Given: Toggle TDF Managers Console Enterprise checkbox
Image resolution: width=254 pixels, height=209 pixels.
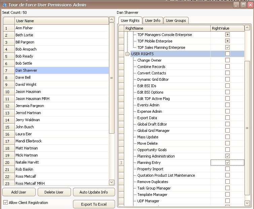Looking at the screenshot, I should tap(227, 35).
